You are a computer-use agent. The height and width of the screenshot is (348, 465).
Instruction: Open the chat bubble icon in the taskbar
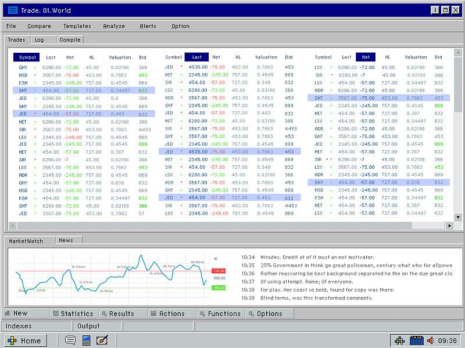click(x=70, y=340)
